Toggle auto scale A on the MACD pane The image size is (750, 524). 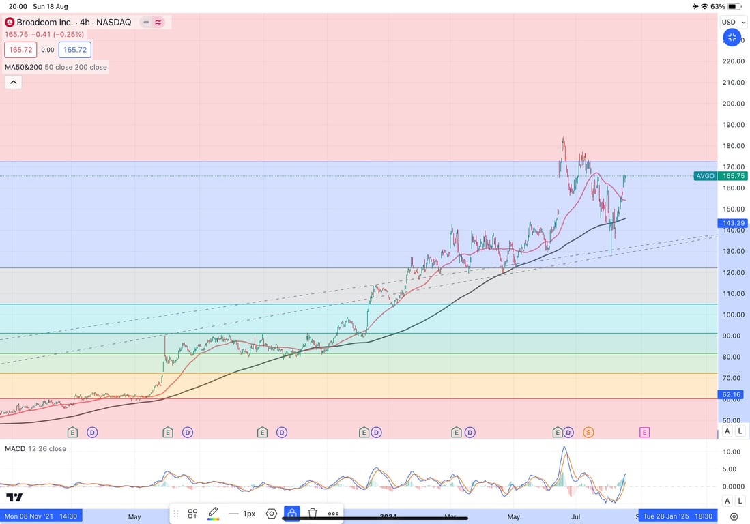(x=727, y=501)
